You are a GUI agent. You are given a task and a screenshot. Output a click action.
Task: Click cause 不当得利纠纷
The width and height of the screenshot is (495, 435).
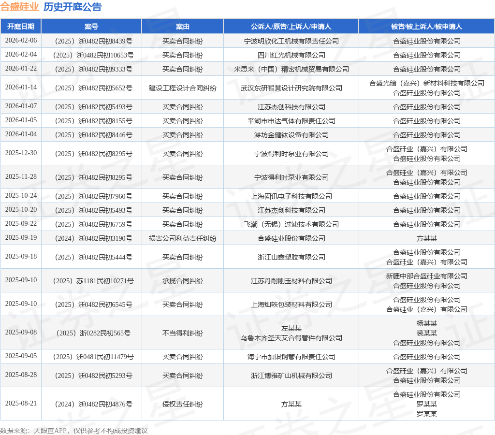click(x=182, y=333)
